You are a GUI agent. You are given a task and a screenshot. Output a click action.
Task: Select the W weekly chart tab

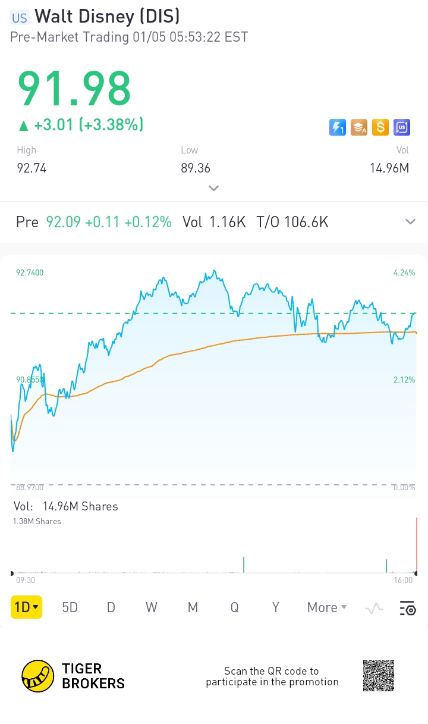pos(152,607)
